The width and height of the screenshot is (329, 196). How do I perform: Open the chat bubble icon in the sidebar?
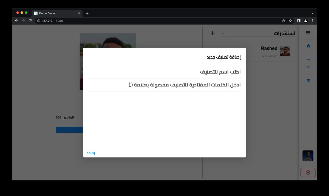308,59
